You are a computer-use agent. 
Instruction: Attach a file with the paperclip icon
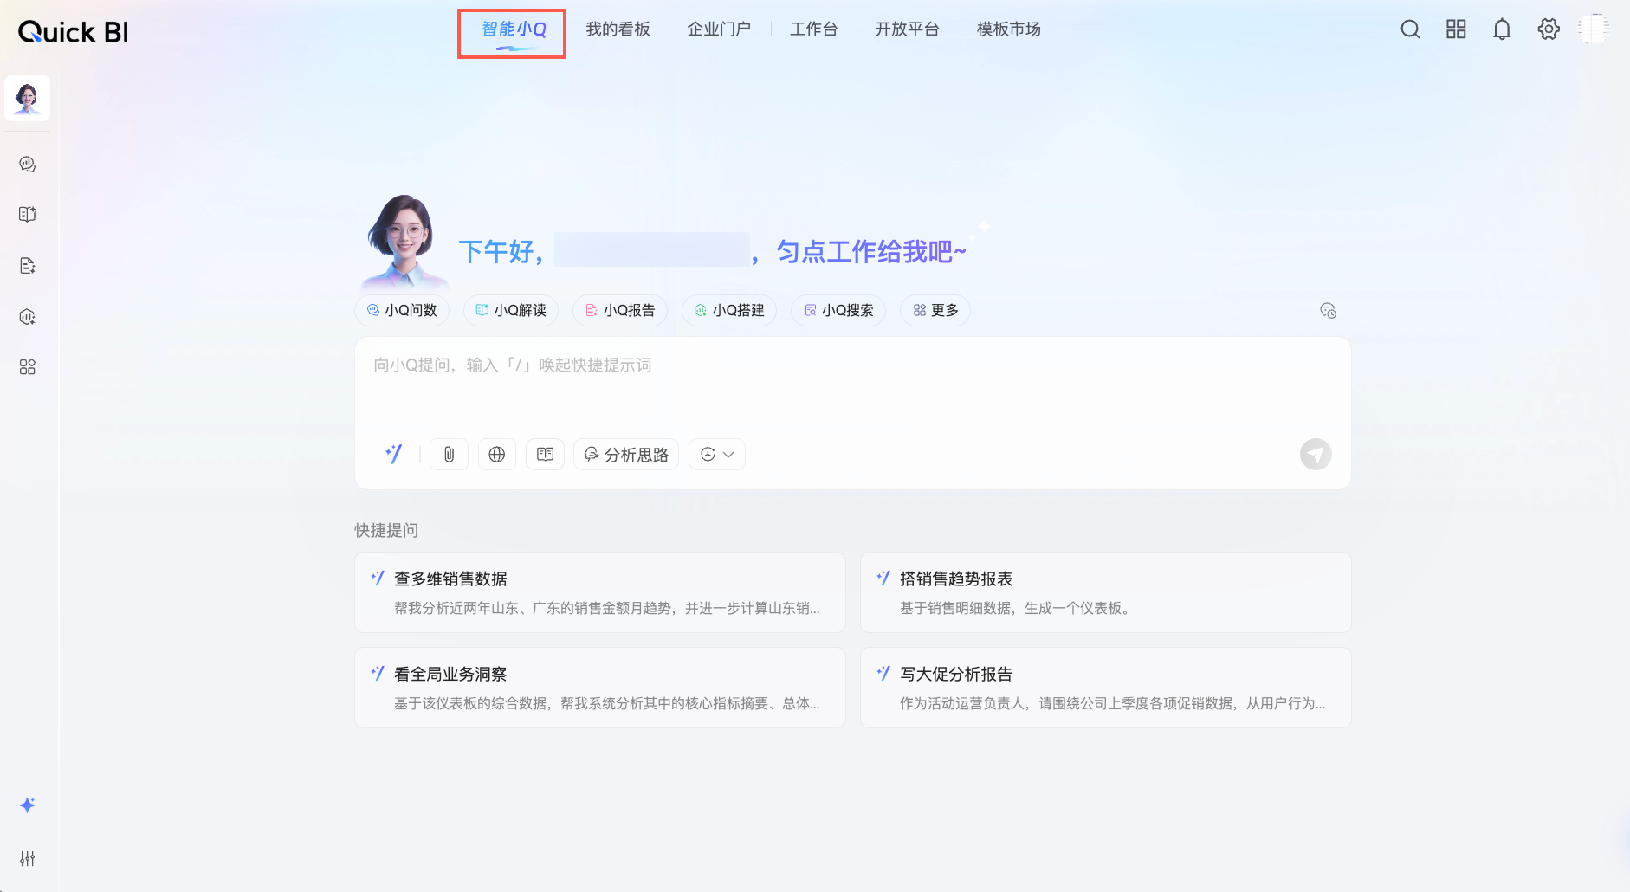point(449,455)
